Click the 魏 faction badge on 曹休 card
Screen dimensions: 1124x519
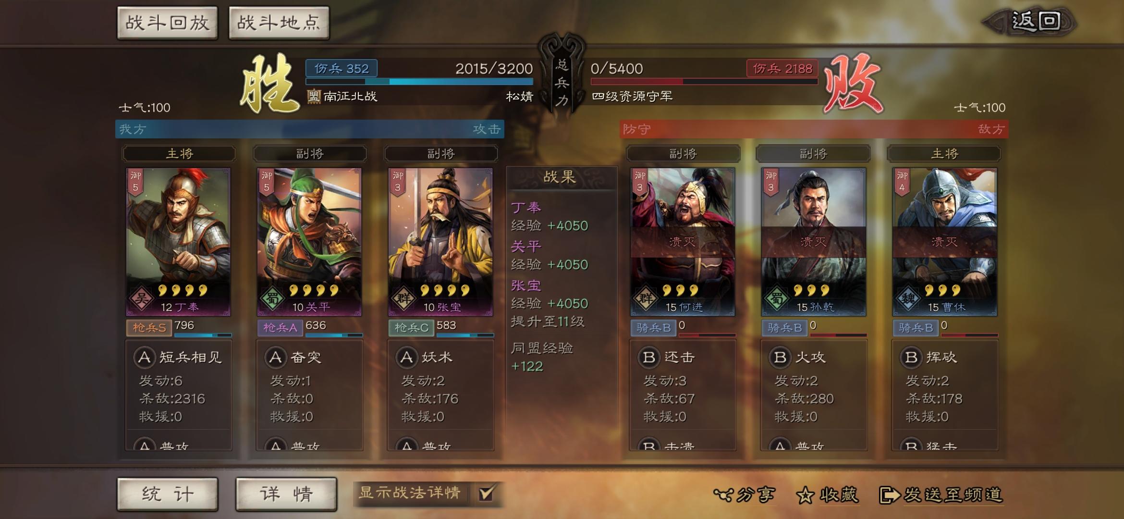click(x=908, y=299)
